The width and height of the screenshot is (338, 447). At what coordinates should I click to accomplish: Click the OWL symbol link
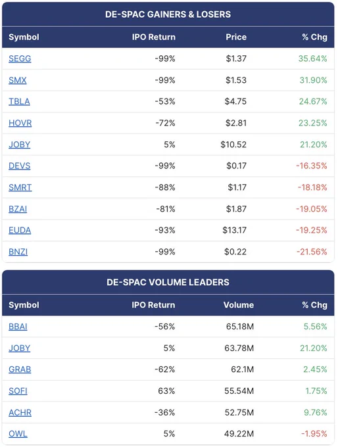point(18,434)
